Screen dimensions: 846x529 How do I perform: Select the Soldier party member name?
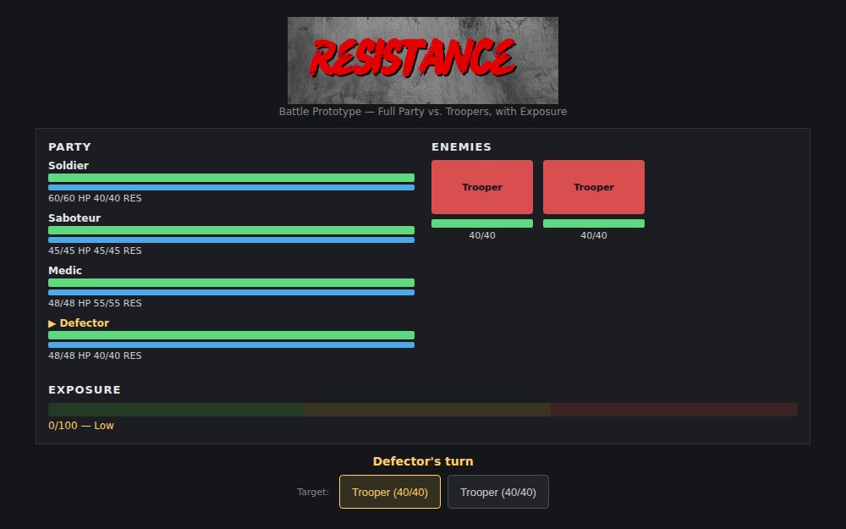69,166
